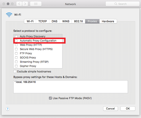Enable Web Proxy (HTTP) checkbox
The width and height of the screenshot is (141, 118).
pos(16,45)
